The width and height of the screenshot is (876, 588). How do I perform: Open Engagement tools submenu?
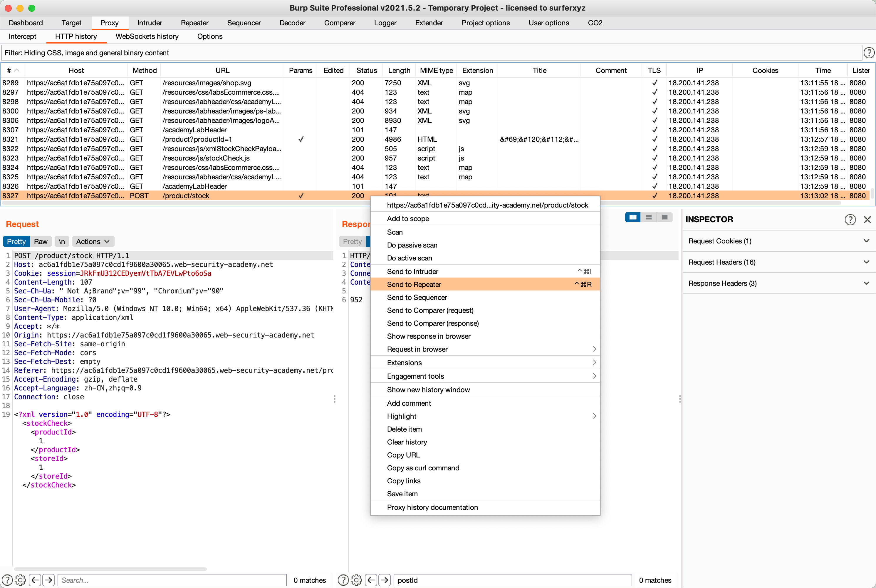coord(485,376)
